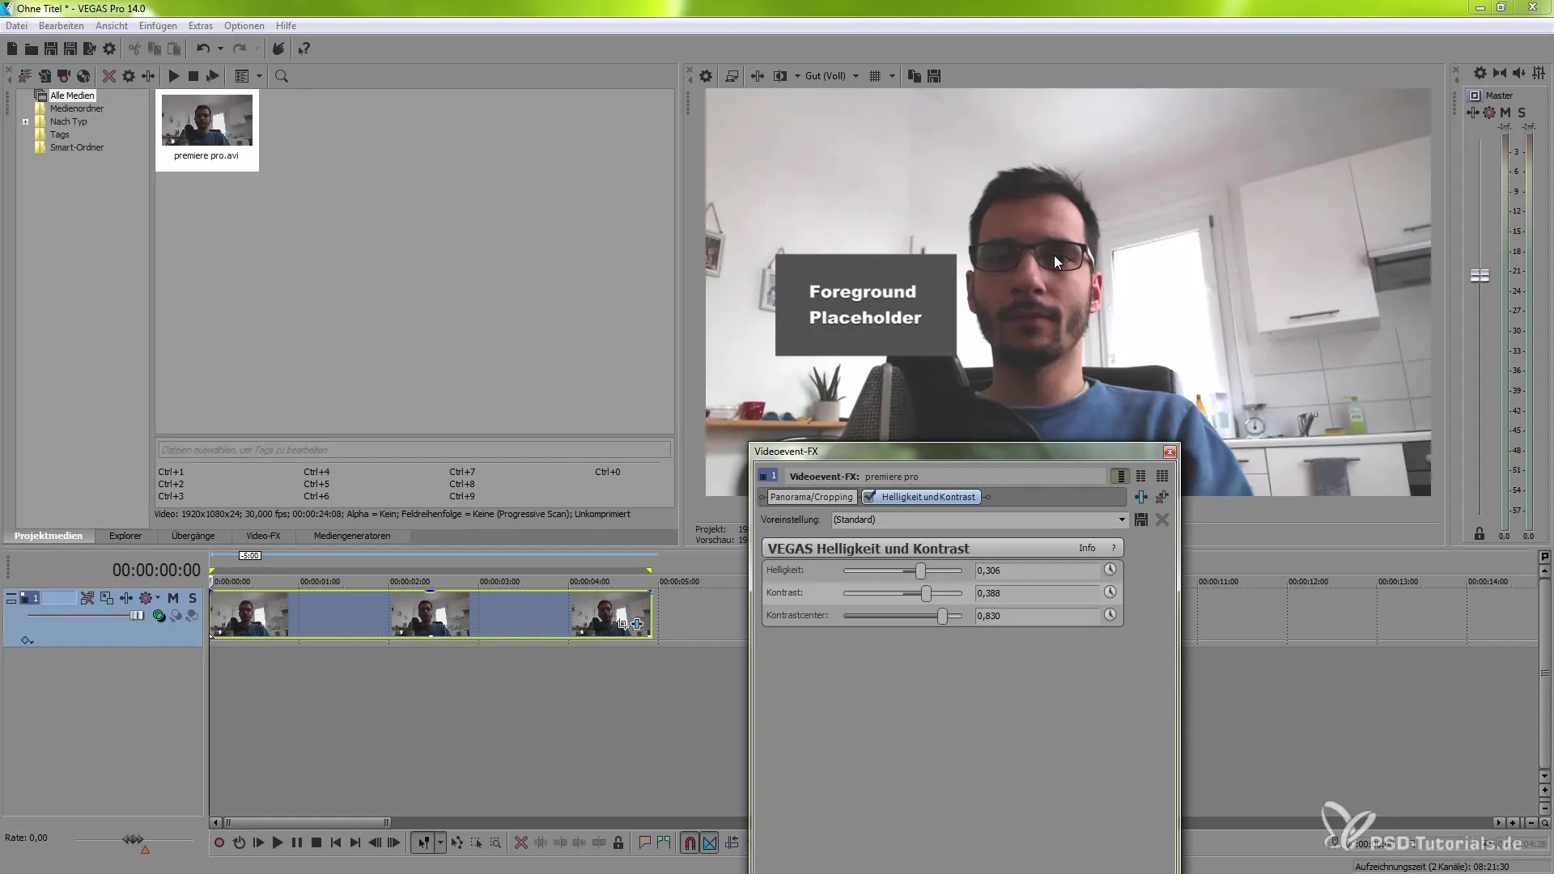Open split screen view dropdown arrow
This screenshot has width=1554, height=874.
tap(797, 76)
